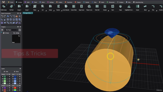Image resolution: width=163 pixels, height=92 pixels.
Task: Toggle visibility of the User layer group
Action: [20, 86]
